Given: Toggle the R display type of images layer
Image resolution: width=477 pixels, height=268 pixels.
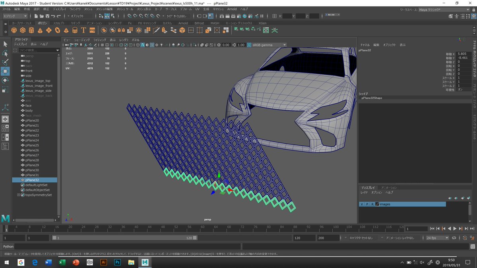Looking at the screenshot, I should click(x=372, y=204).
